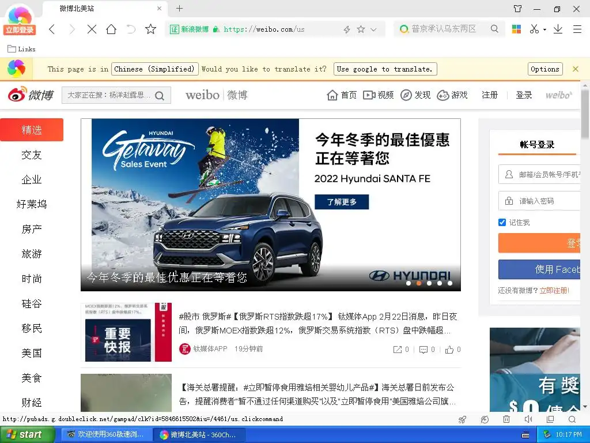The height and width of the screenshot is (443, 590).
Task: Click the 注册 register link
Action: [x=490, y=95]
